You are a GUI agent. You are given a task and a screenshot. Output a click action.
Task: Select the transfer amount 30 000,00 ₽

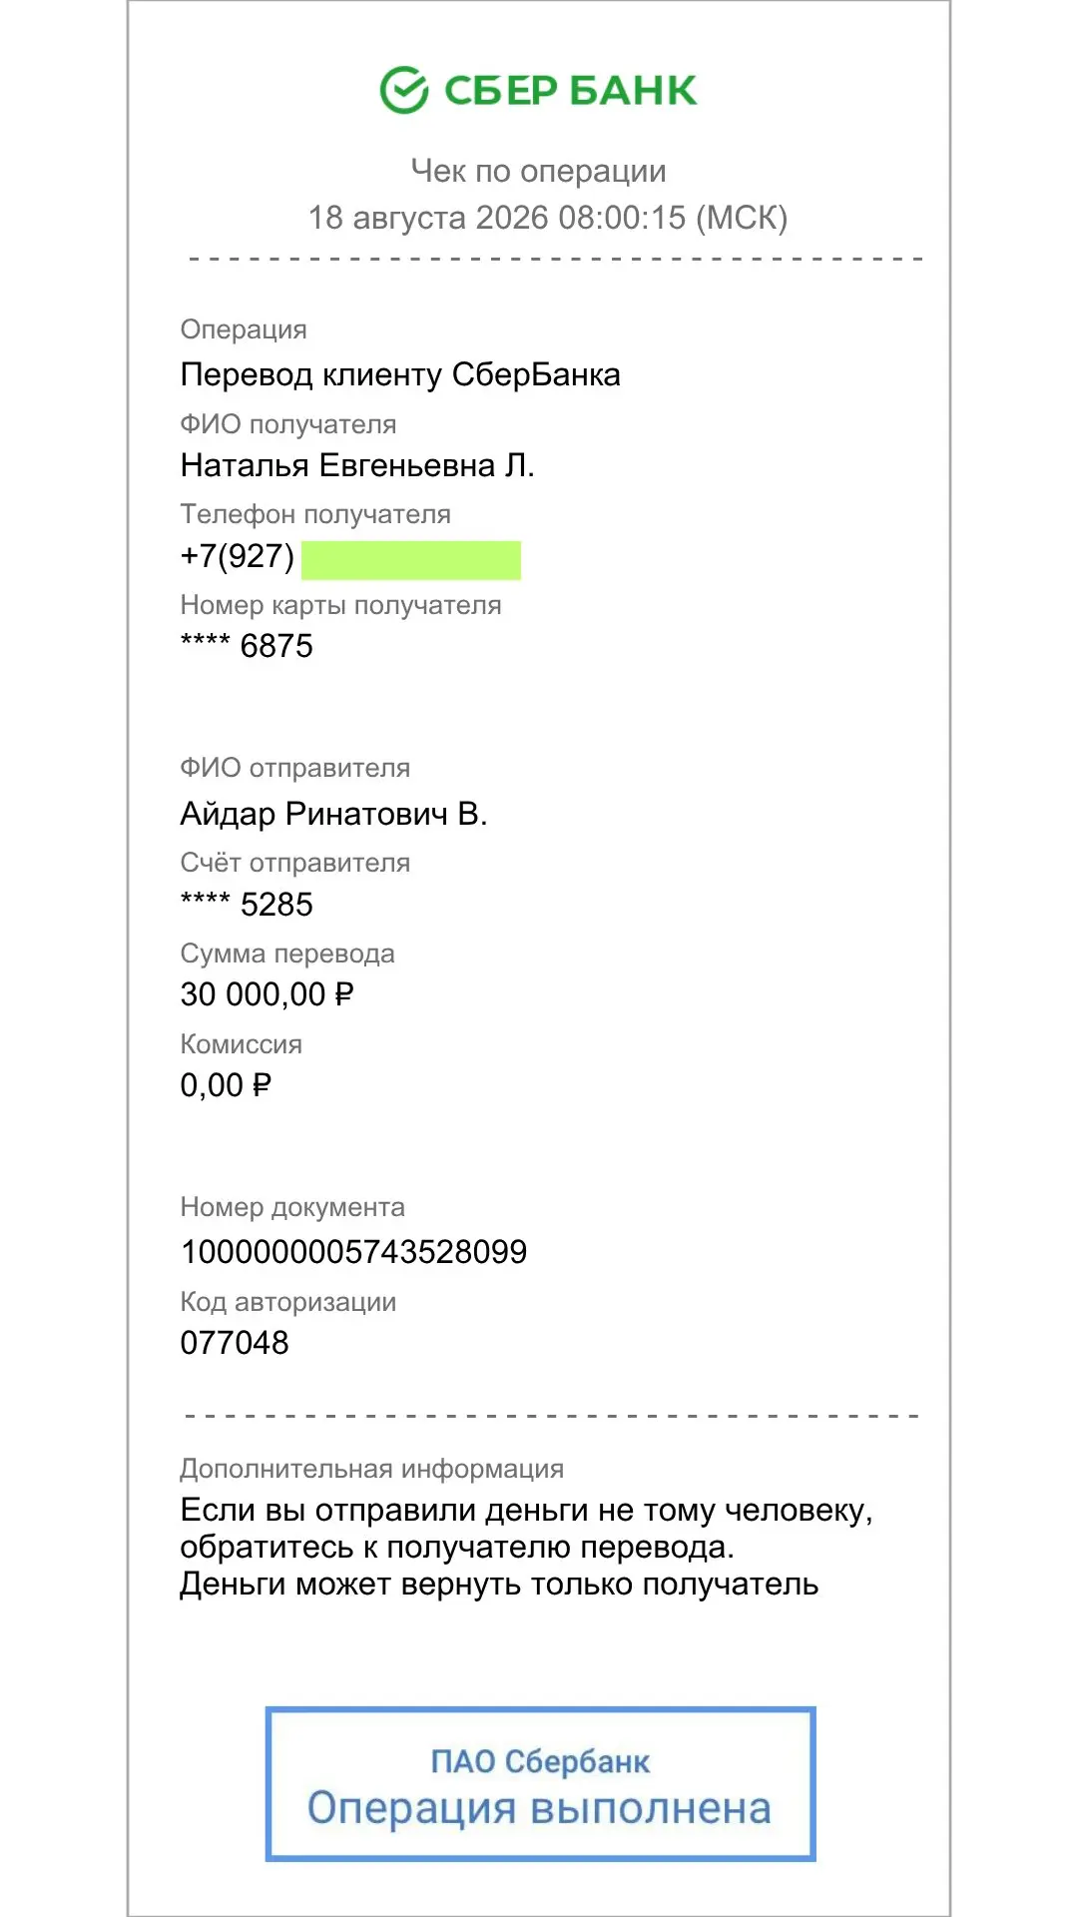pyautogui.click(x=267, y=994)
